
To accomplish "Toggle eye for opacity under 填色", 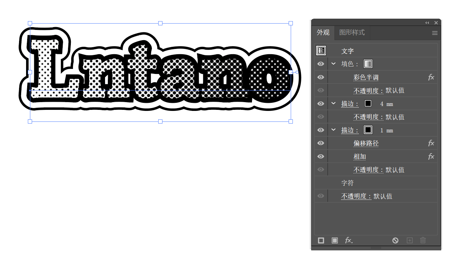I will point(321,90).
